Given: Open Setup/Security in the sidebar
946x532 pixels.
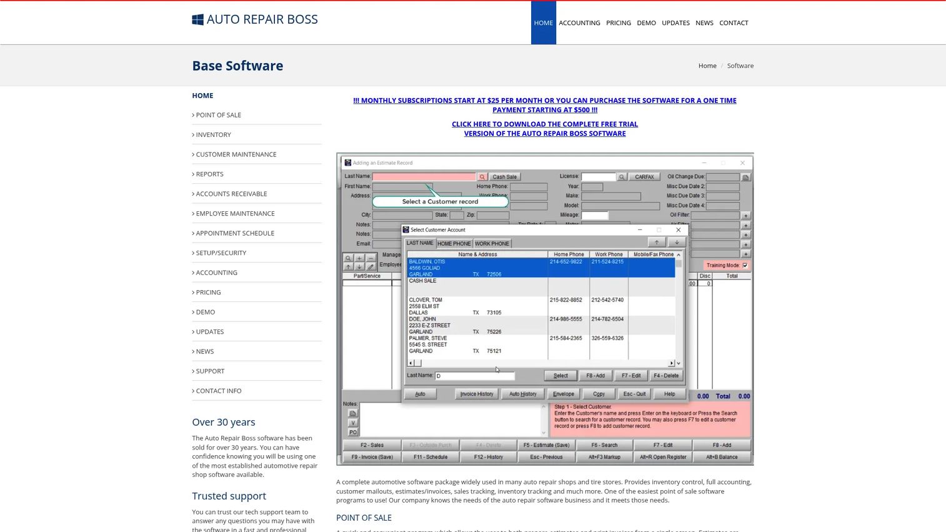Looking at the screenshot, I should click(221, 253).
